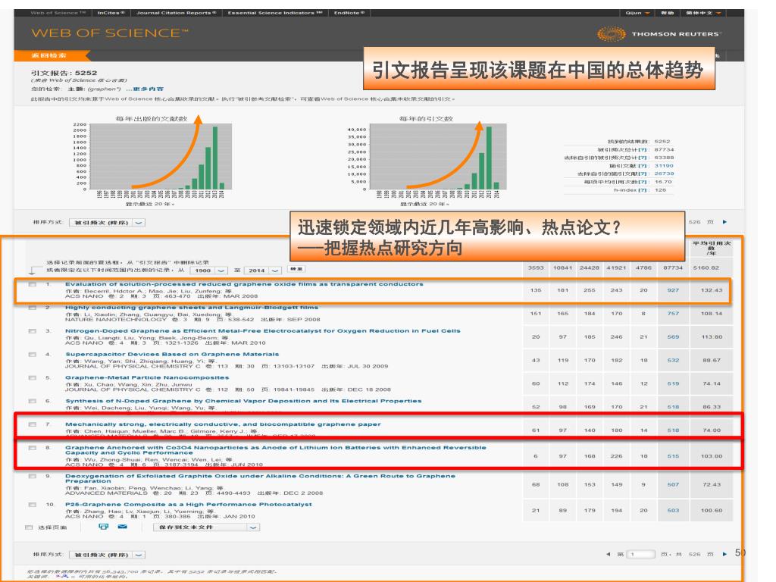Open Essential Science Indicators in top bar
The width and height of the screenshot is (776, 582).
(x=275, y=13)
